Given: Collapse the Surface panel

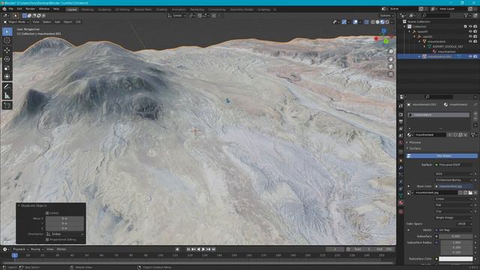Looking at the screenshot, I should pos(415,148).
